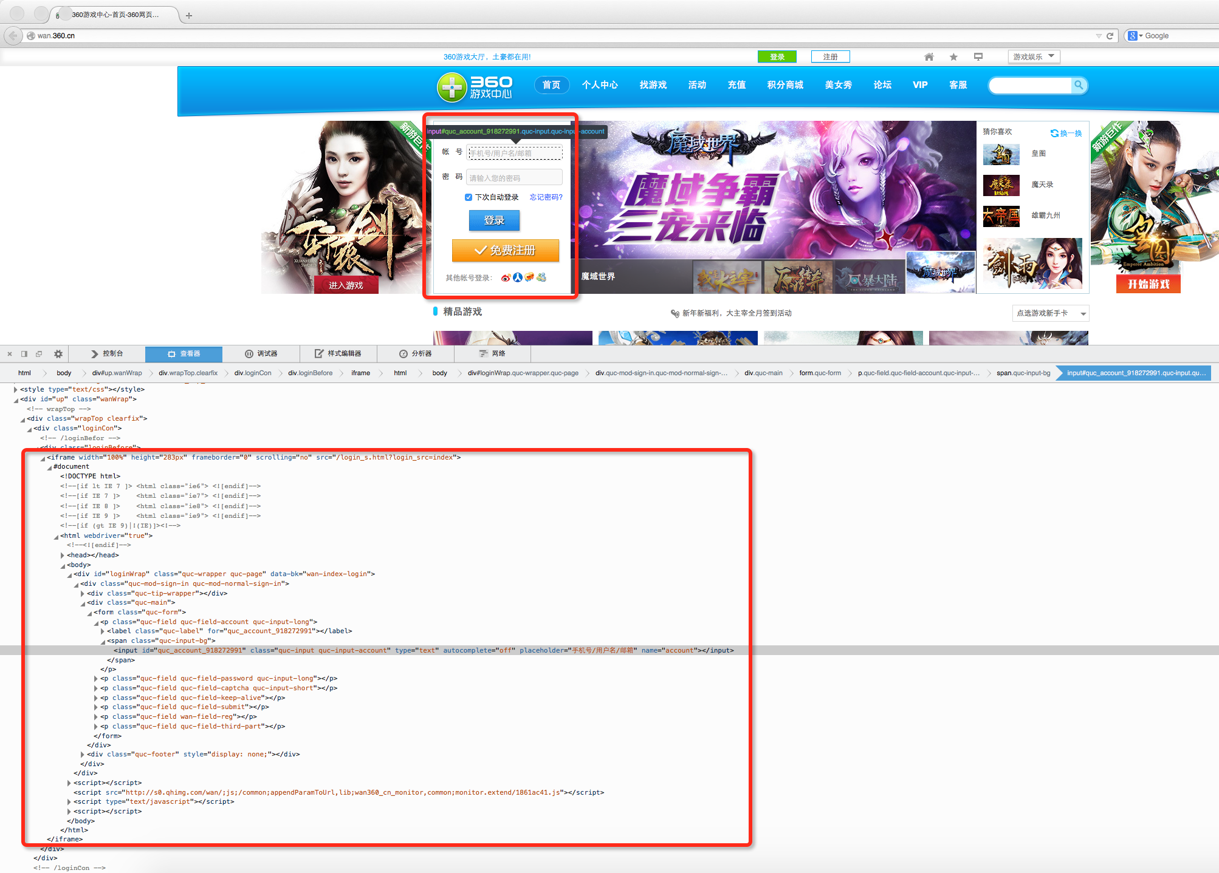Open devtools settings gear icon
Image resolution: width=1219 pixels, height=873 pixels.
pyautogui.click(x=58, y=354)
